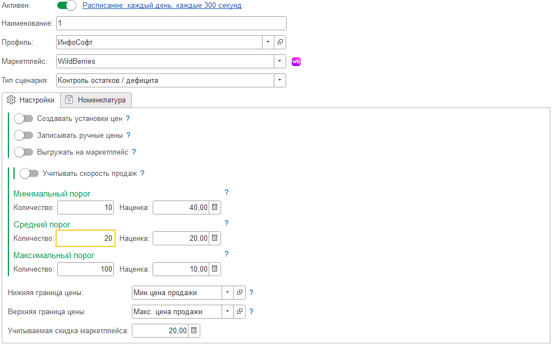Click Минимальный порог Количество field
This screenshot has height=345, width=556.
[x=85, y=207]
